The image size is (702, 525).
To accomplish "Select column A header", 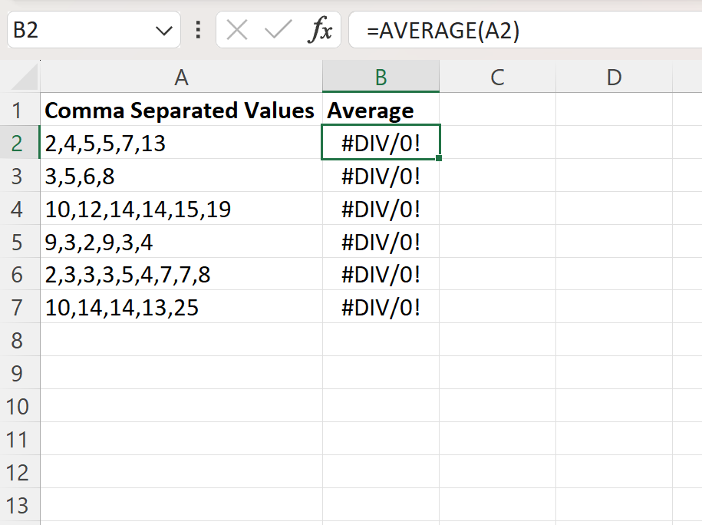I will 181,77.
